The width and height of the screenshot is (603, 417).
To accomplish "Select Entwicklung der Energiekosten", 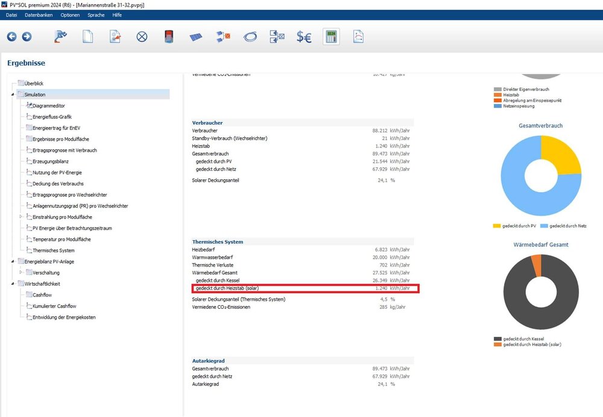I will tap(64, 317).
